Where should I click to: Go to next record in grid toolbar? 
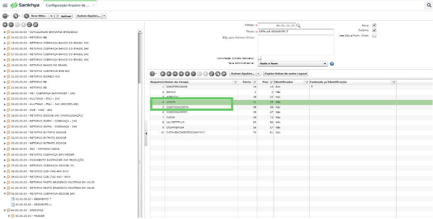click(175, 74)
